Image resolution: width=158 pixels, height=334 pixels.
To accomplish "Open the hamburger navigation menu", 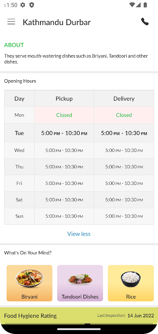I will coord(11,22).
